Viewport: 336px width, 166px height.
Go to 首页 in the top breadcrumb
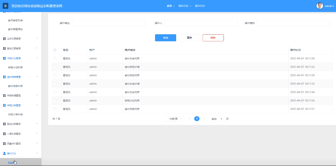click(x=169, y=6)
